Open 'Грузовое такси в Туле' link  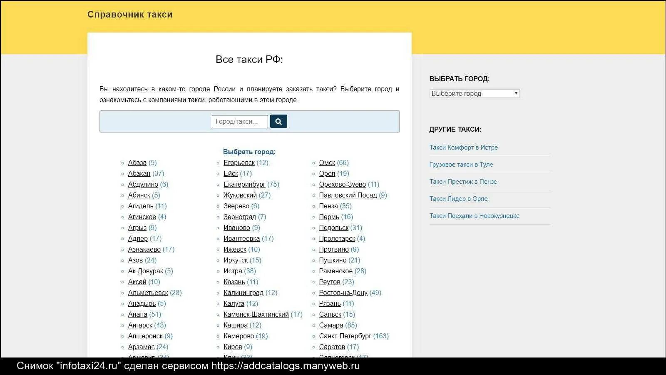[x=461, y=165]
